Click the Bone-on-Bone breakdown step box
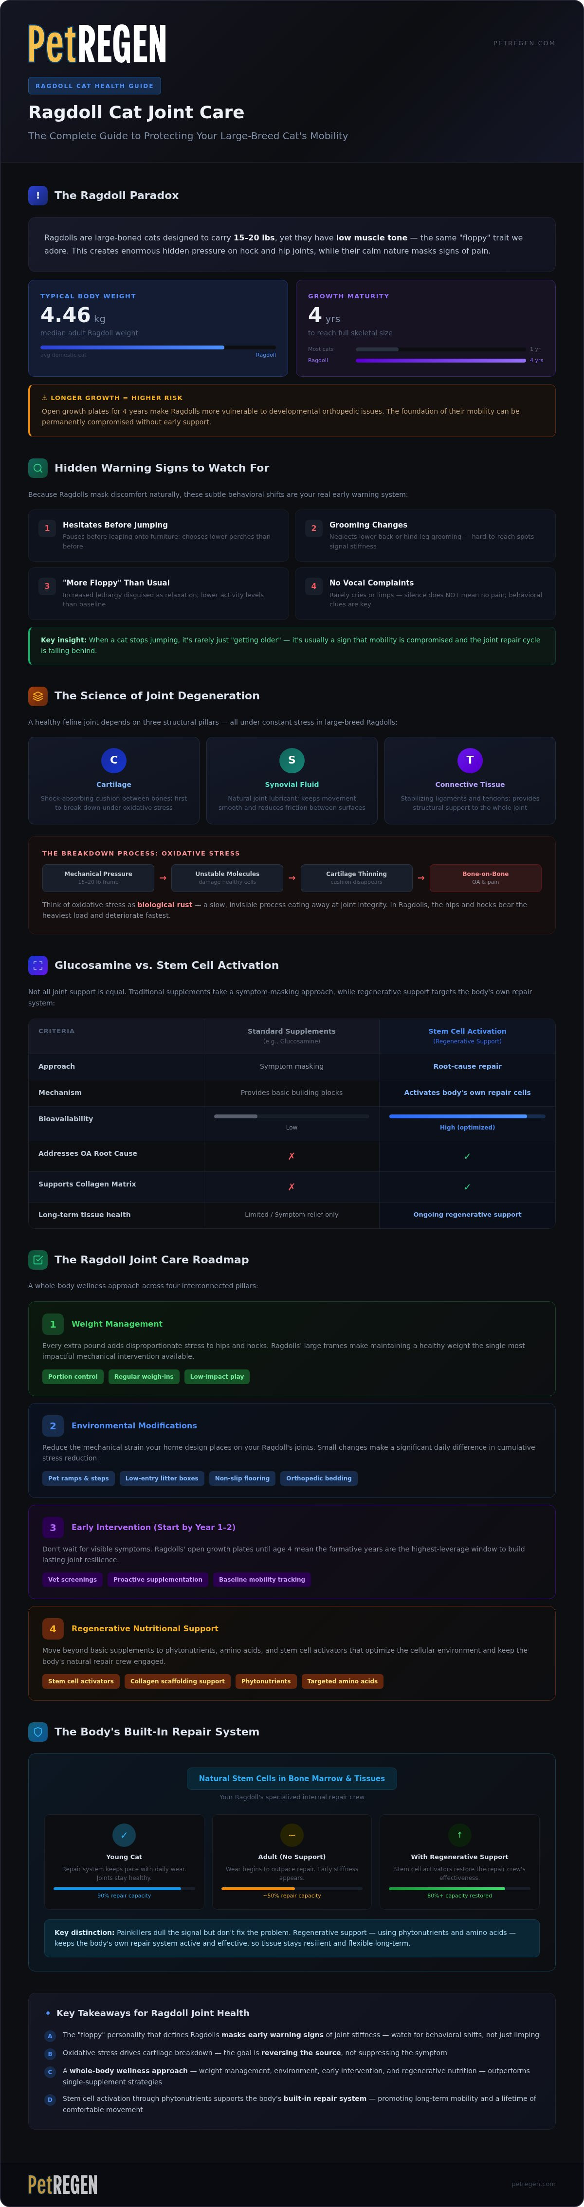This screenshot has height=2207, width=584. click(x=486, y=877)
